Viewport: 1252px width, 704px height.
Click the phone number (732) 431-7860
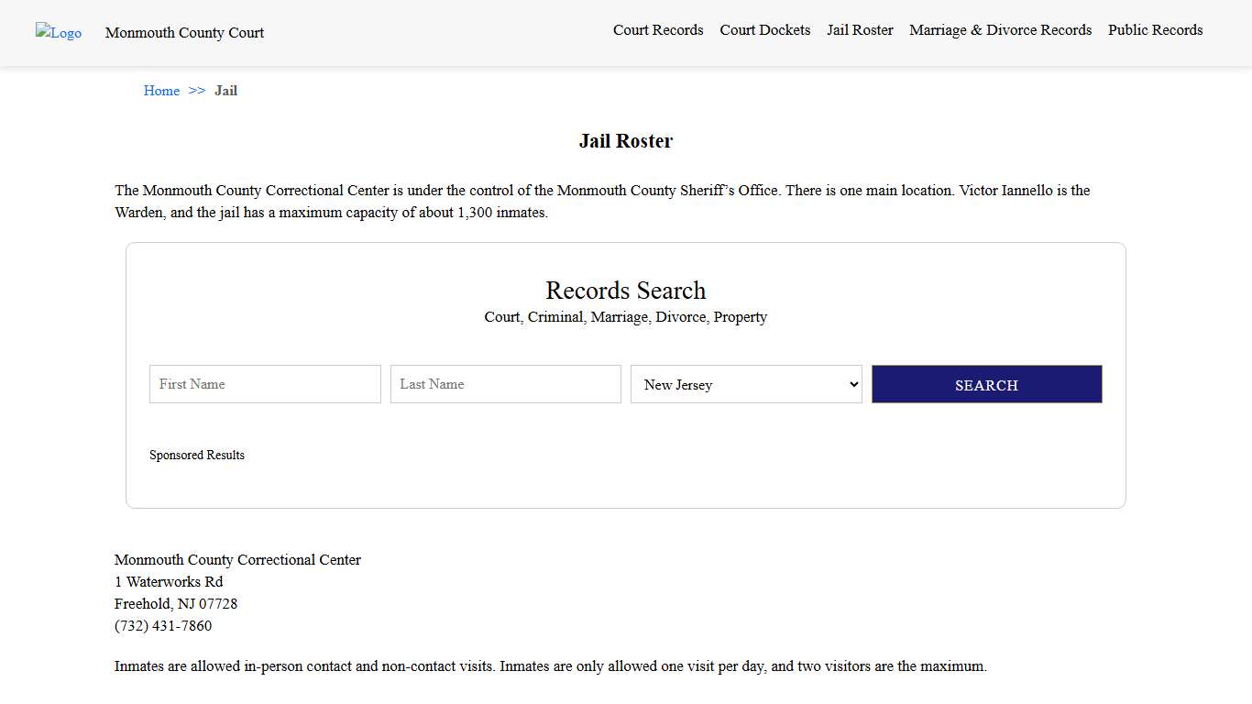coord(163,626)
